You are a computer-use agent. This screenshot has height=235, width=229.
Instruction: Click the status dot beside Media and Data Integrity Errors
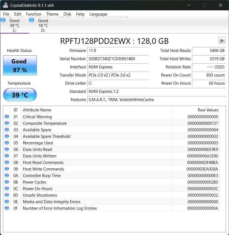click(7, 202)
